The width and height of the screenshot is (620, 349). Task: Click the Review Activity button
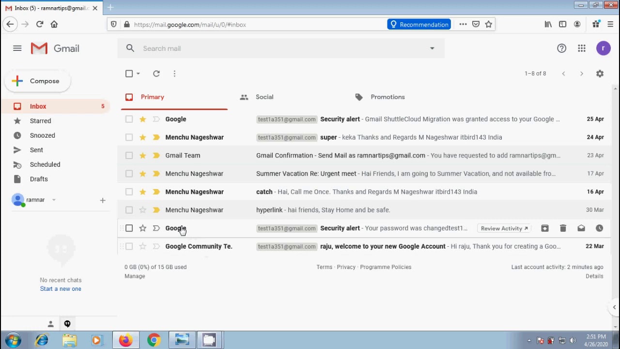pyautogui.click(x=504, y=228)
